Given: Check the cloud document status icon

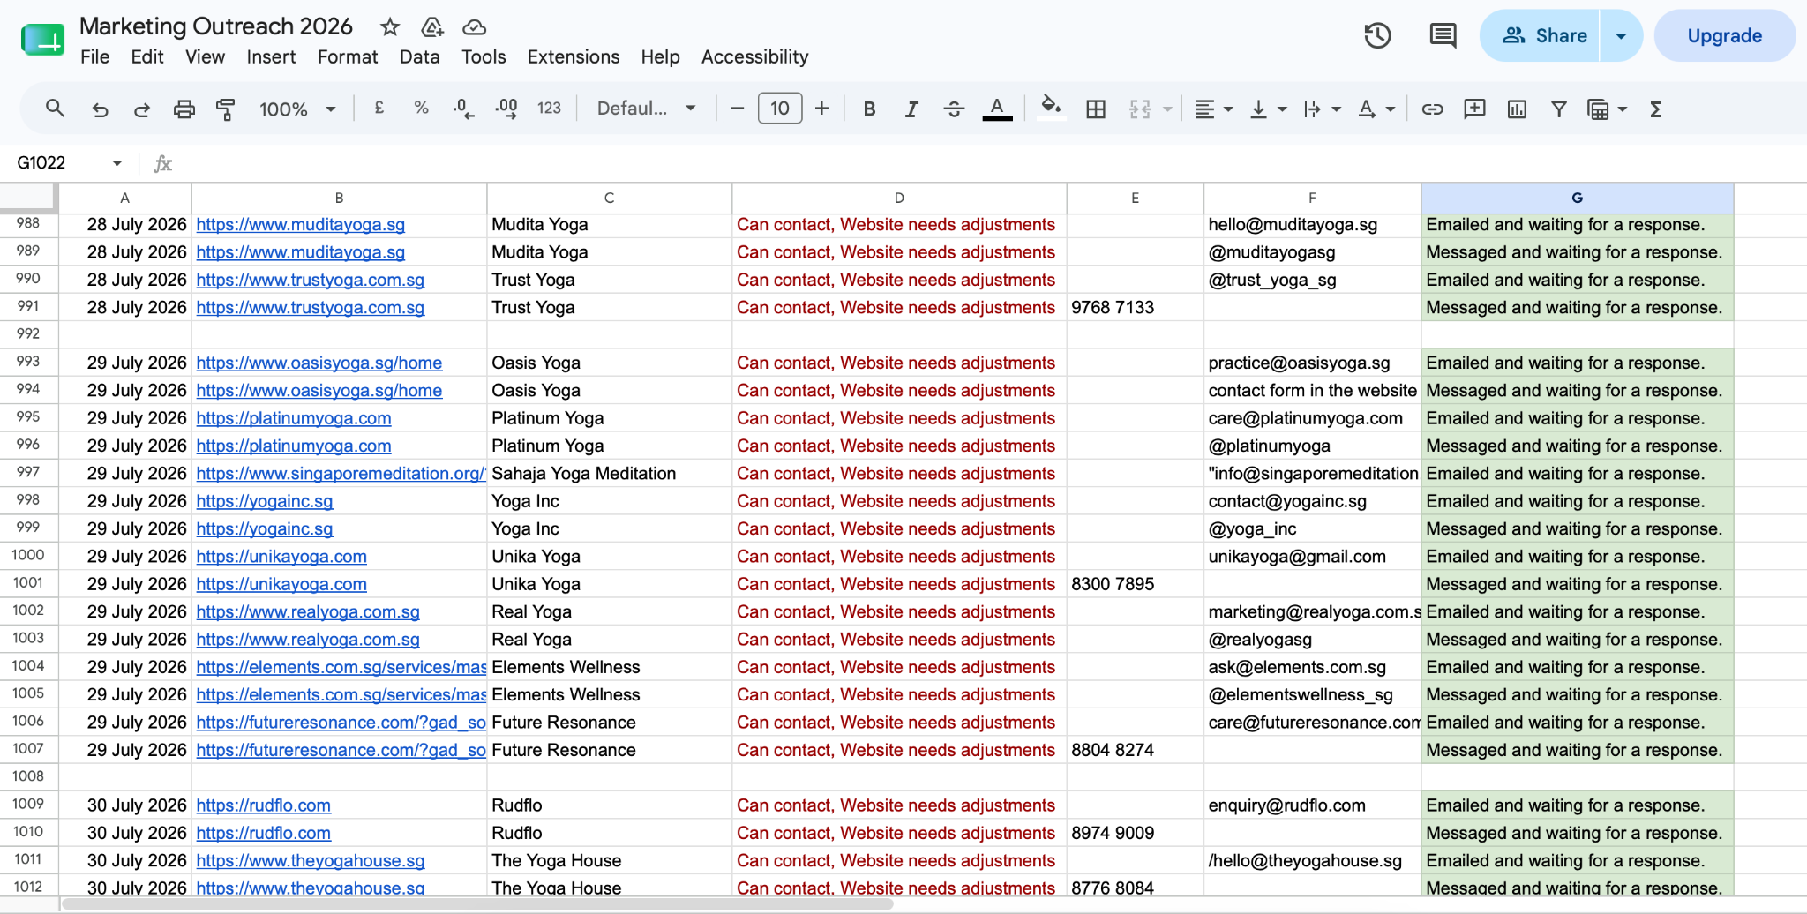Looking at the screenshot, I should 475,26.
